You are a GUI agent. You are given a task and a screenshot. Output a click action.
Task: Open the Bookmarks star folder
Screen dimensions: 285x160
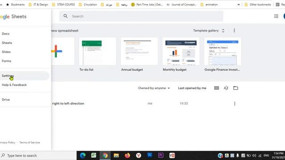pyautogui.click(x=15, y=4)
